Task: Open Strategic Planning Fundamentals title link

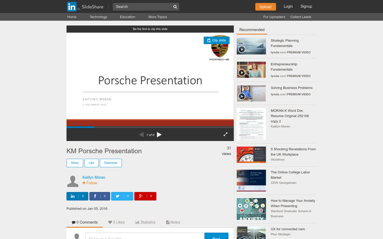Action: pyautogui.click(x=284, y=43)
